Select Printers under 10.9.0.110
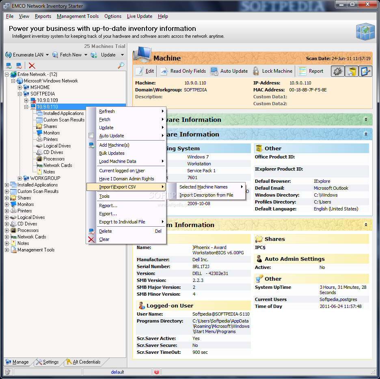The width and height of the screenshot is (380, 379). point(50,139)
